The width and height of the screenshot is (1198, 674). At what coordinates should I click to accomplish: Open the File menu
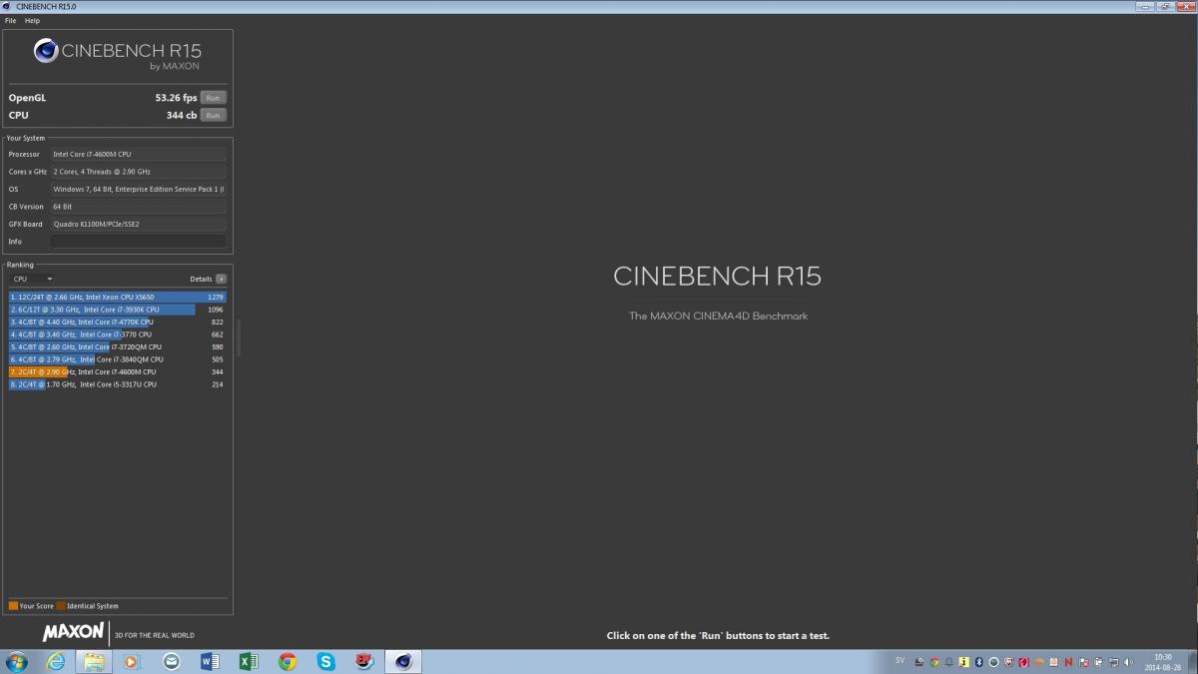pos(10,20)
